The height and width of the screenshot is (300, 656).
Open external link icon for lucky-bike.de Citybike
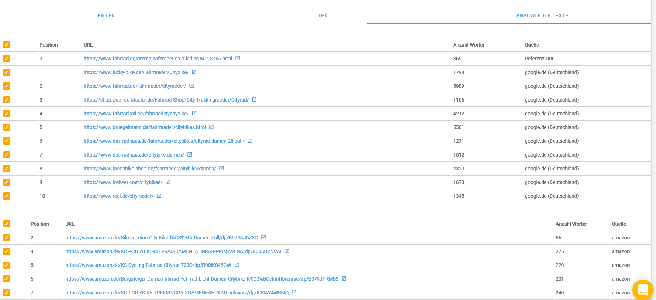[x=194, y=72]
